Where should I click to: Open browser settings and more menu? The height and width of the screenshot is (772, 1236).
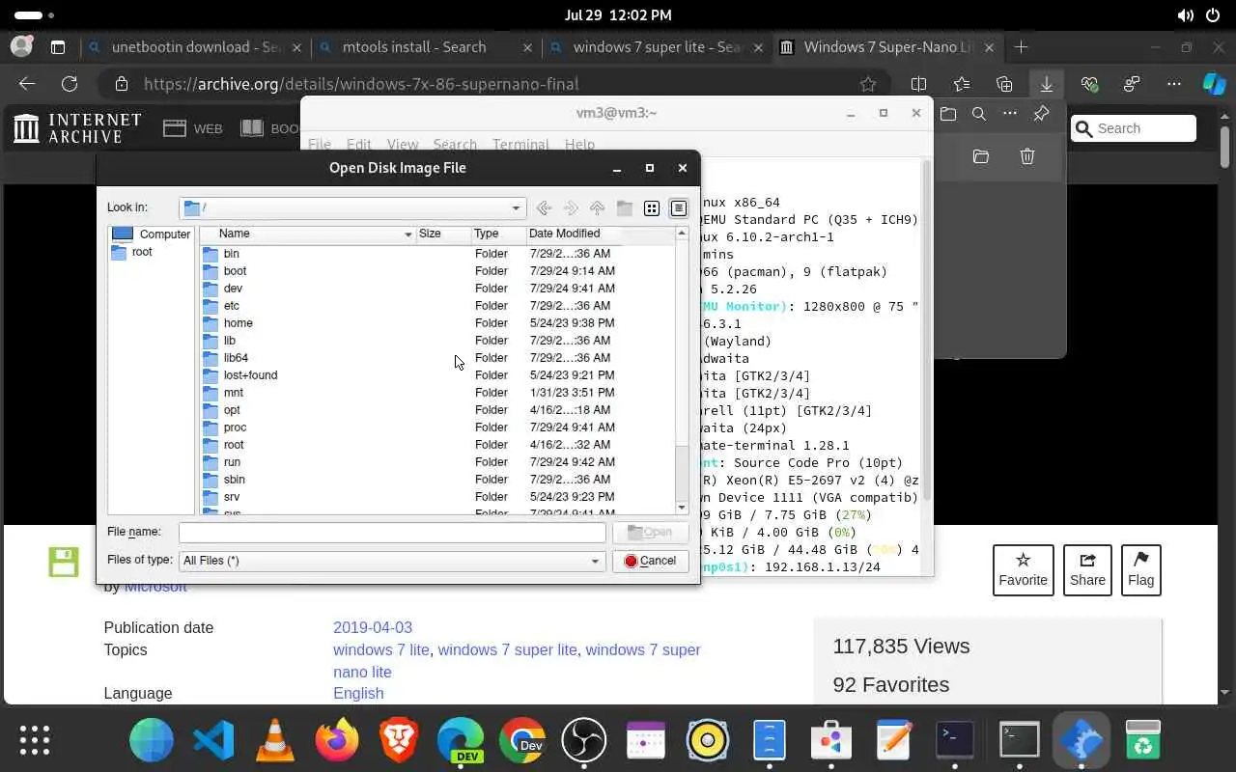point(1174,84)
